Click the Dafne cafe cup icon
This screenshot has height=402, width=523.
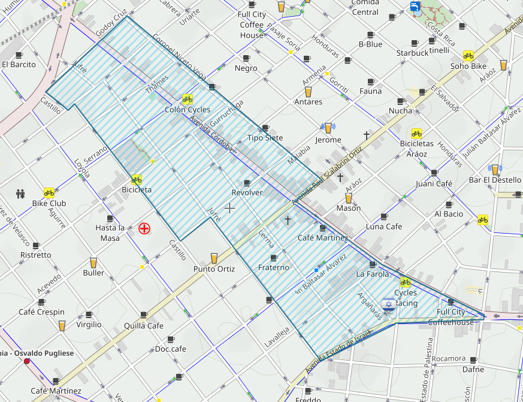pyautogui.click(x=473, y=360)
